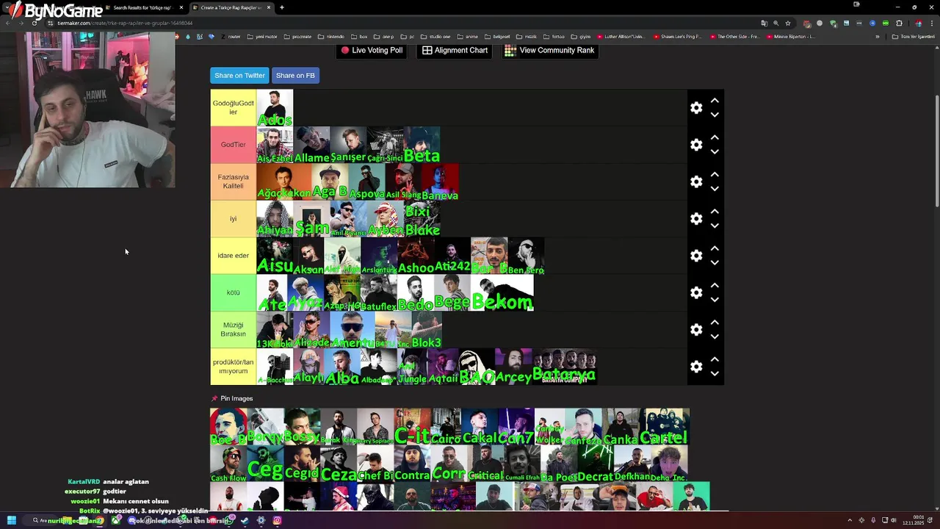The width and height of the screenshot is (940, 529).
Task: Select Ados image in top tier
Action: (275, 108)
